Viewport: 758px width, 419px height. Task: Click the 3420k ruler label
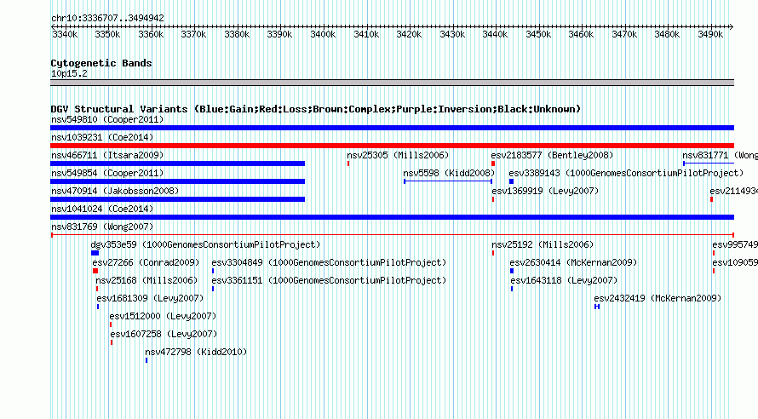pos(409,34)
